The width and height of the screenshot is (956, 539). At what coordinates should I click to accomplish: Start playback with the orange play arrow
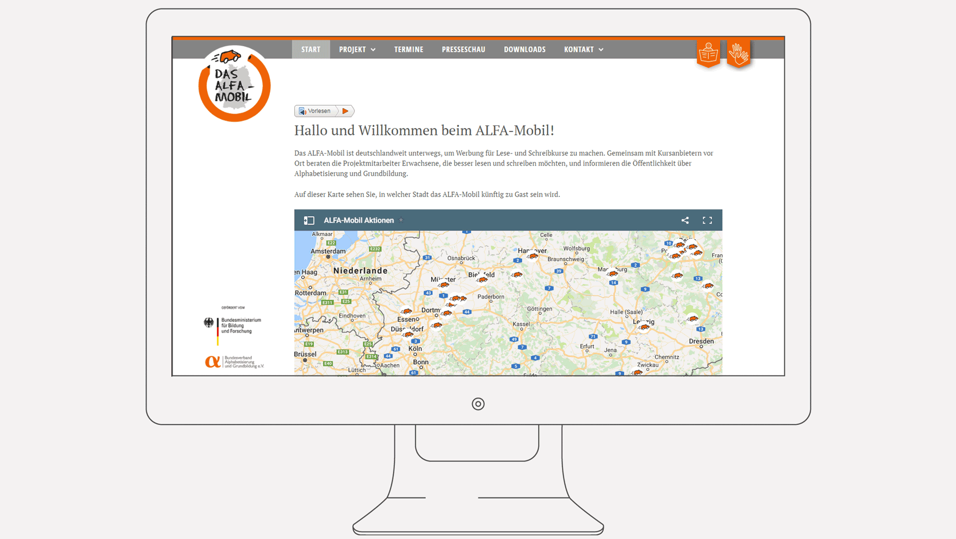pyautogui.click(x=345, y=111)
